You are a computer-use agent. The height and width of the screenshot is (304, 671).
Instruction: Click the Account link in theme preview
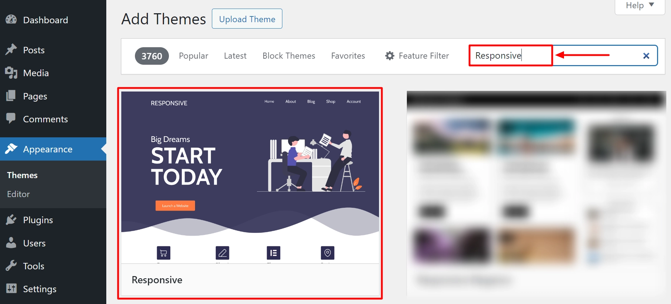pyautogui.click(x=354, y=102)
